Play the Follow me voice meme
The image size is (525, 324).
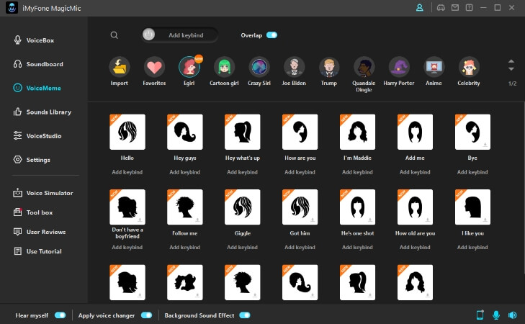tap(185, 207)
